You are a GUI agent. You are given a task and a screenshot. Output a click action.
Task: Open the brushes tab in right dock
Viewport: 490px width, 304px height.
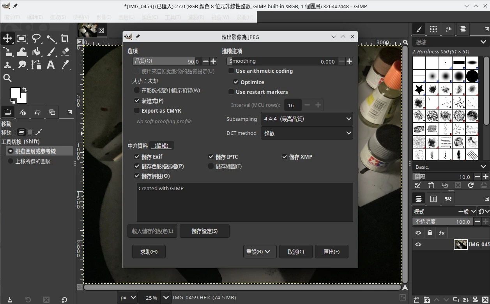pos(419,29)
